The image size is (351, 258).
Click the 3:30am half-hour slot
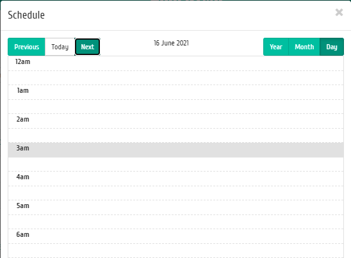[175, 165]
